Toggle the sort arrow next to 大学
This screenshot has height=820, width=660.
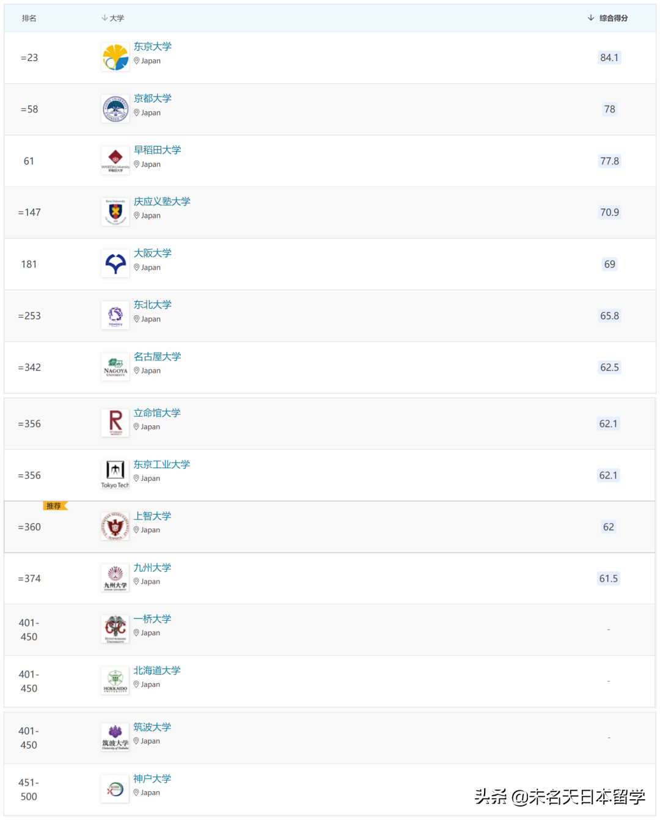point(105,18)
